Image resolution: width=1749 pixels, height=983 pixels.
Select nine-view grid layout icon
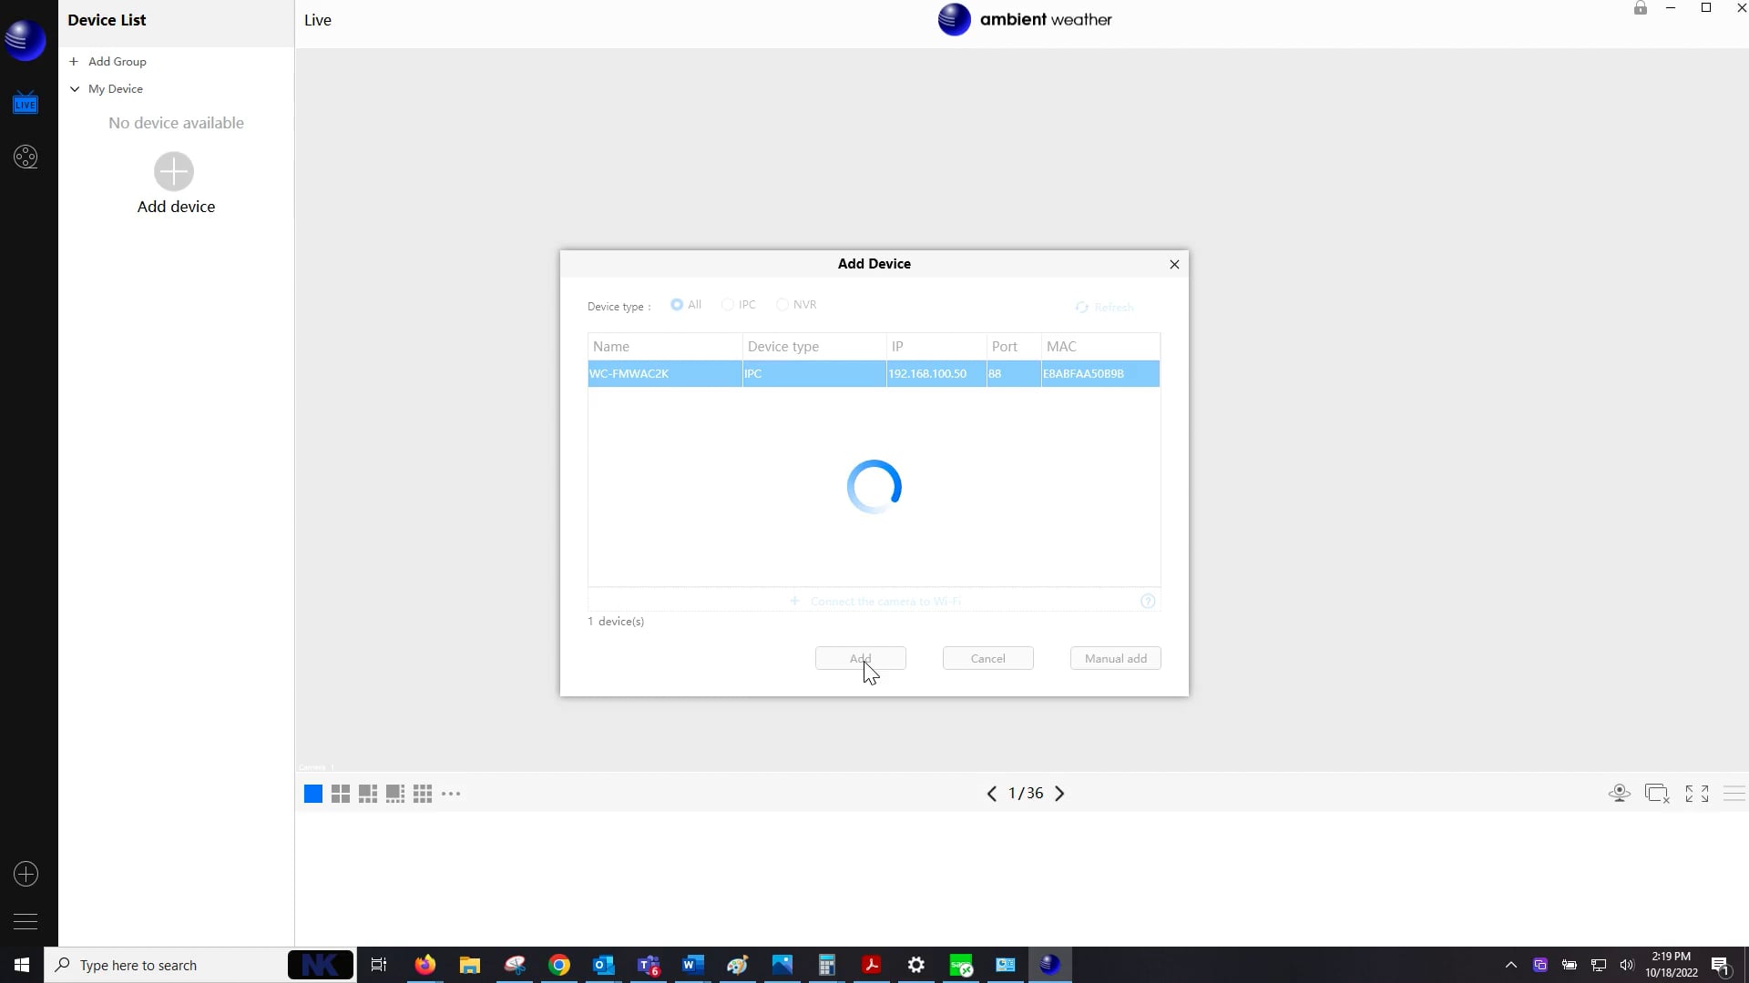(x=423, y=794)
